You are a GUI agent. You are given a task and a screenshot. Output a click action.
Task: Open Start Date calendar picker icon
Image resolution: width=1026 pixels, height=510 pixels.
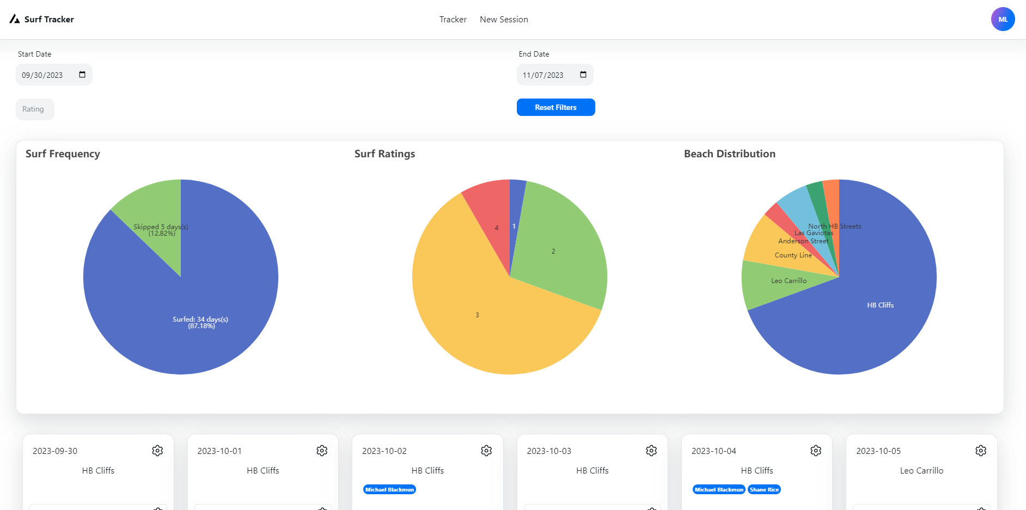[x=82, y=75]
